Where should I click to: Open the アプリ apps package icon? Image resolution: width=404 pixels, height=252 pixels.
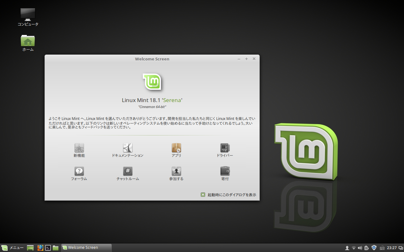[x=176, y=148]
